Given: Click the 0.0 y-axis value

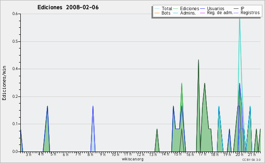Looking at the screenshot, I should click(15, 152).
